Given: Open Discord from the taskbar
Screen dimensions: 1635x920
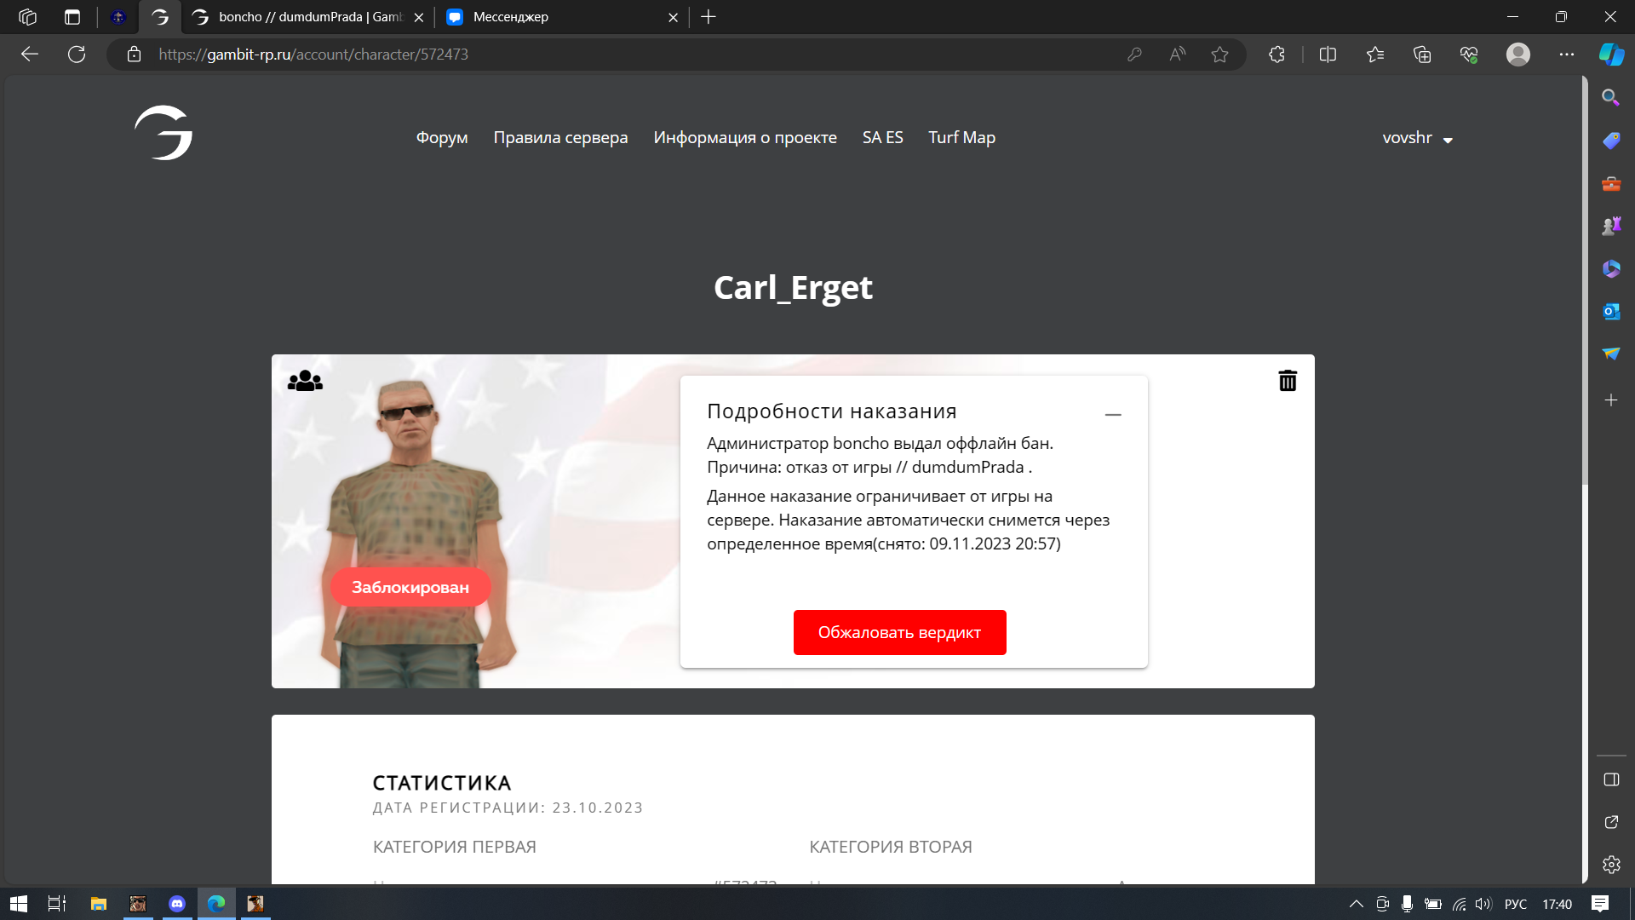Looking at the screenshot, I should pos(177,904).
